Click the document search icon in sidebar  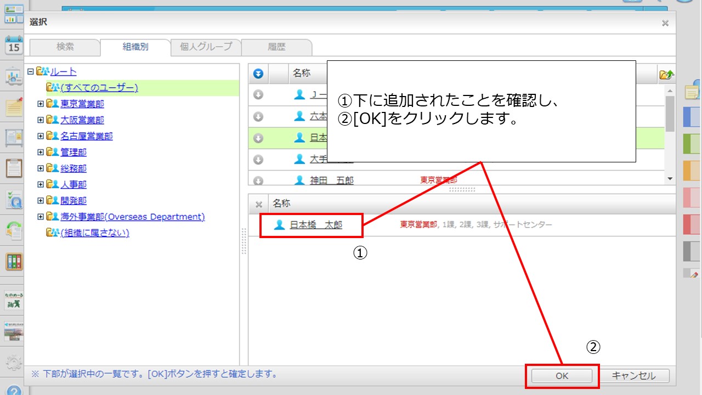pyautogui.click(x=13, y=200)
